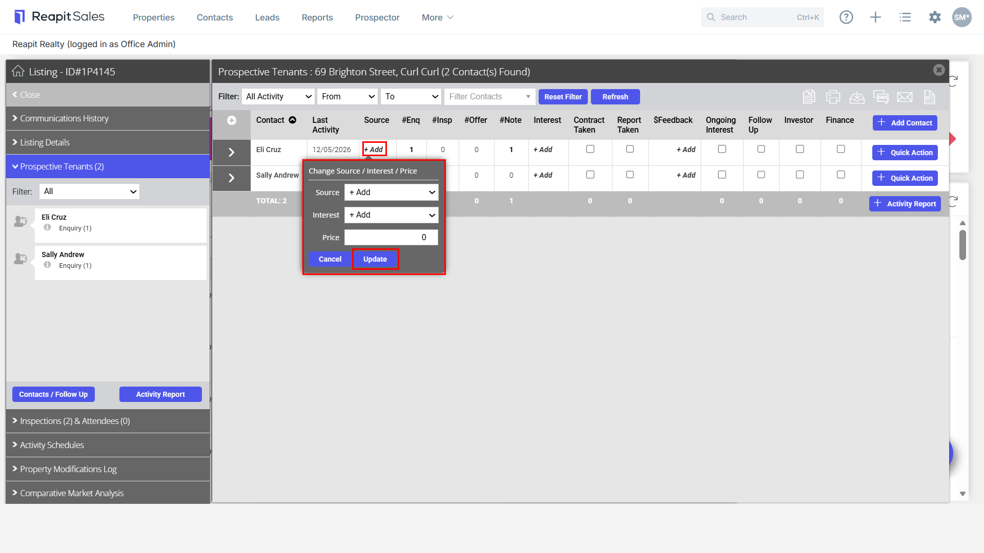Click the copy documents icon

pos(809,97)
